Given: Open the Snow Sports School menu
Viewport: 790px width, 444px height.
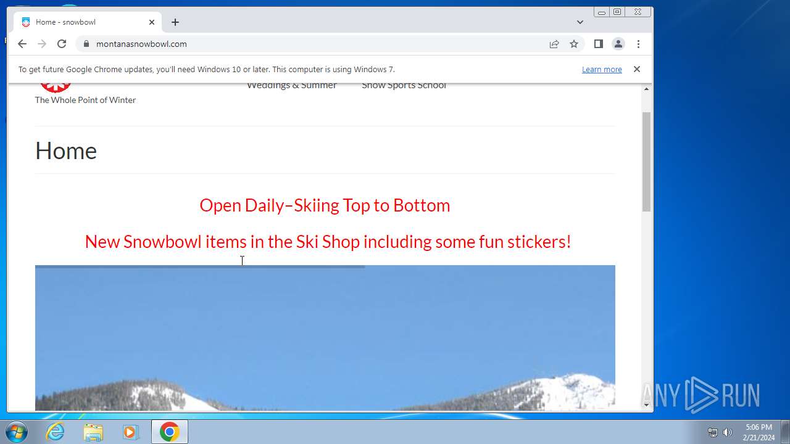Looking at the screenshot, I should (x=404, y=86).
